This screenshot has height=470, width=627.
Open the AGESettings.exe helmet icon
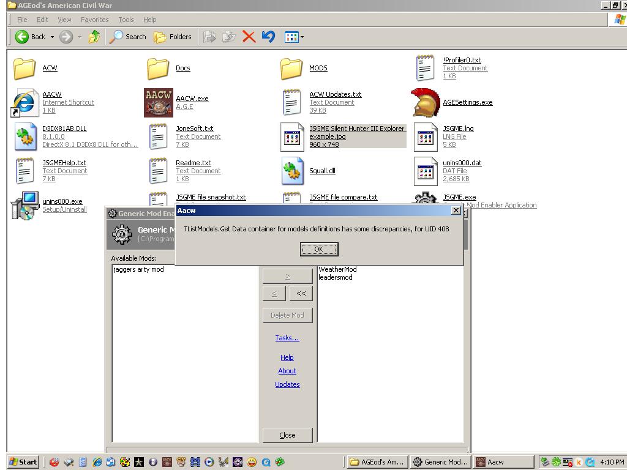(426, 102)
